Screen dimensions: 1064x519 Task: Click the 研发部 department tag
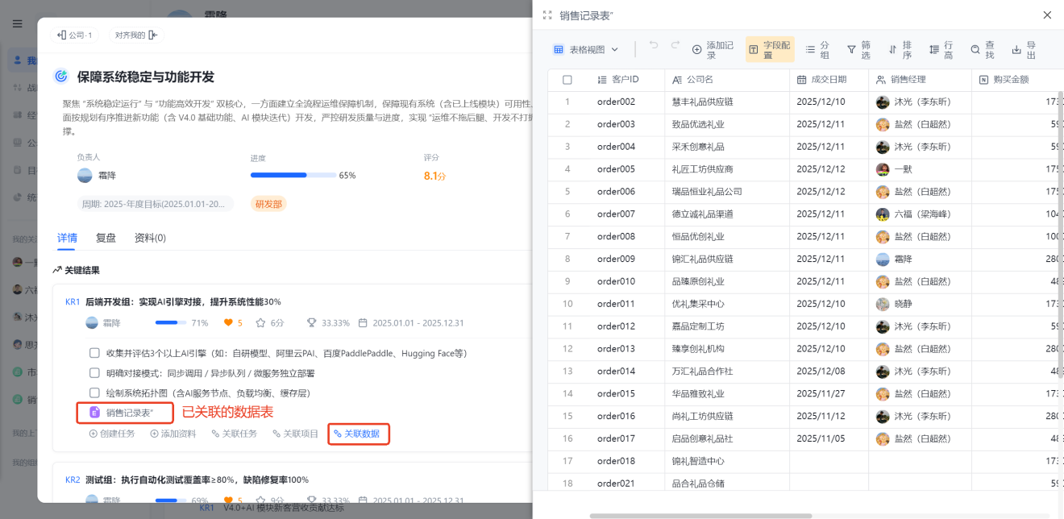pos(268,204)
